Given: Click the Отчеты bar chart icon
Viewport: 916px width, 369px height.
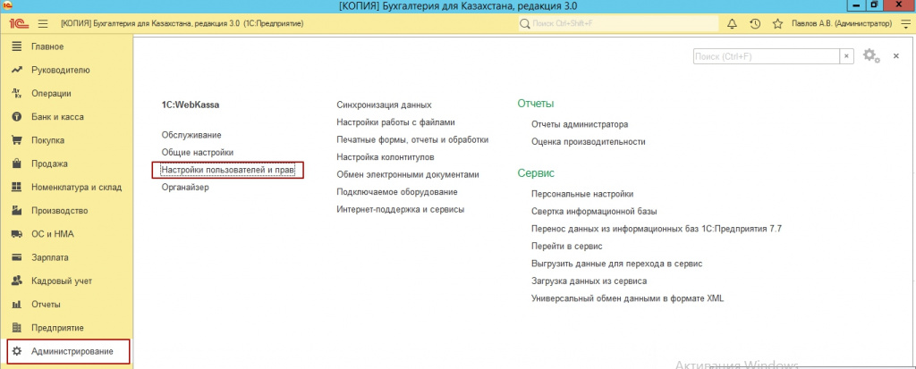Looking at the screenshot, I should click(17, 305).
